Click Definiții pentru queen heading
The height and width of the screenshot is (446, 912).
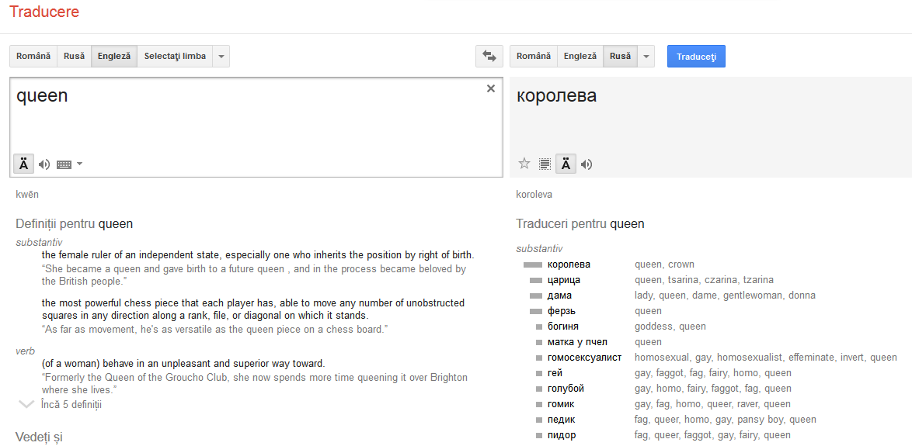pyautogui.click(x=74, y=223)
